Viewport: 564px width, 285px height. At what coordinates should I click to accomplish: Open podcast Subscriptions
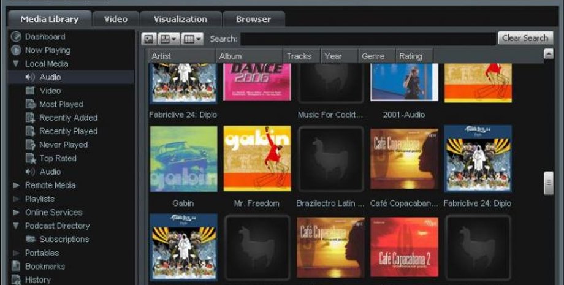(x=64, y=239)
